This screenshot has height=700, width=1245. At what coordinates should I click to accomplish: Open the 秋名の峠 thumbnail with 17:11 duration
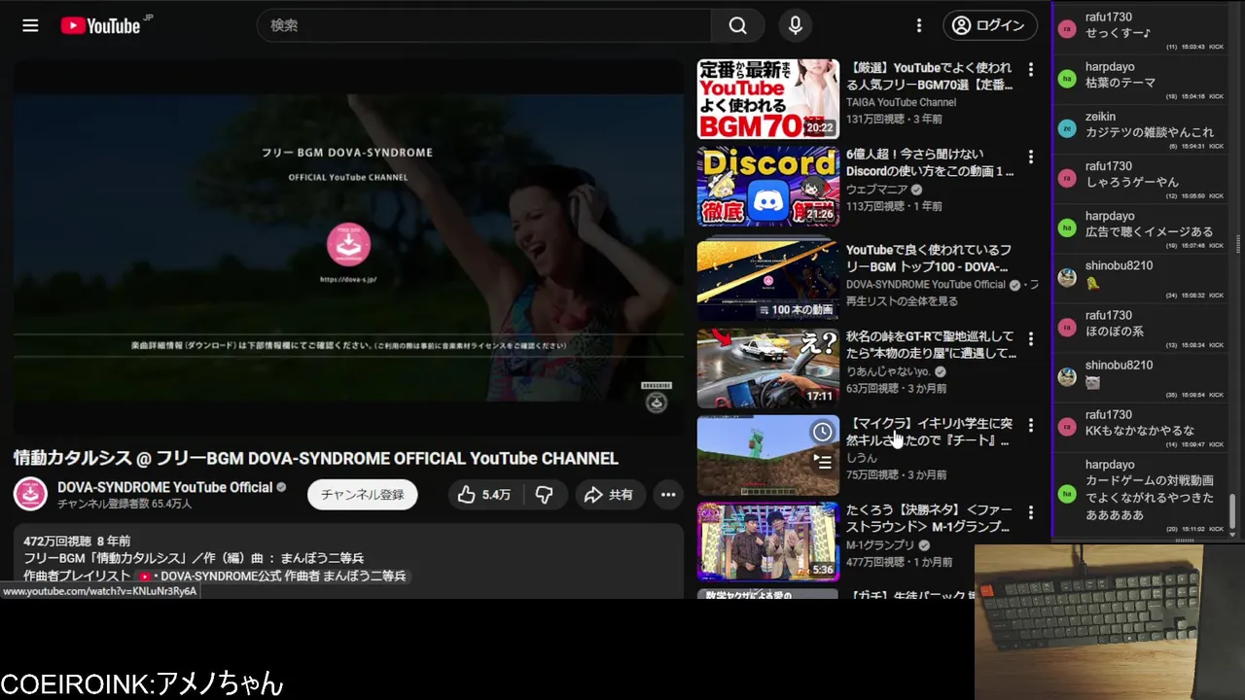[767, 367]
